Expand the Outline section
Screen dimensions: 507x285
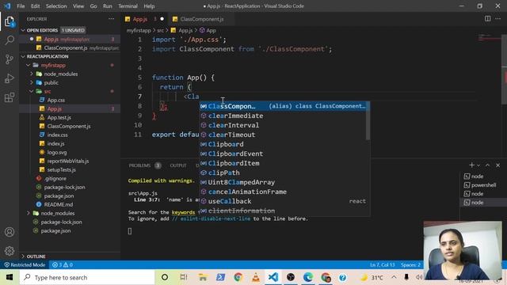(36, 256)
